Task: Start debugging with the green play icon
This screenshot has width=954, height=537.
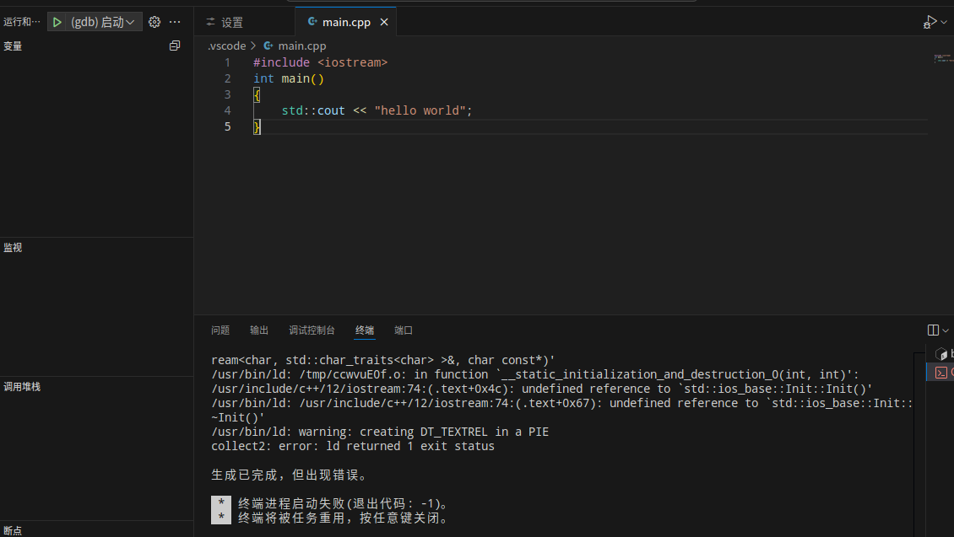Action: click(57, 22)
